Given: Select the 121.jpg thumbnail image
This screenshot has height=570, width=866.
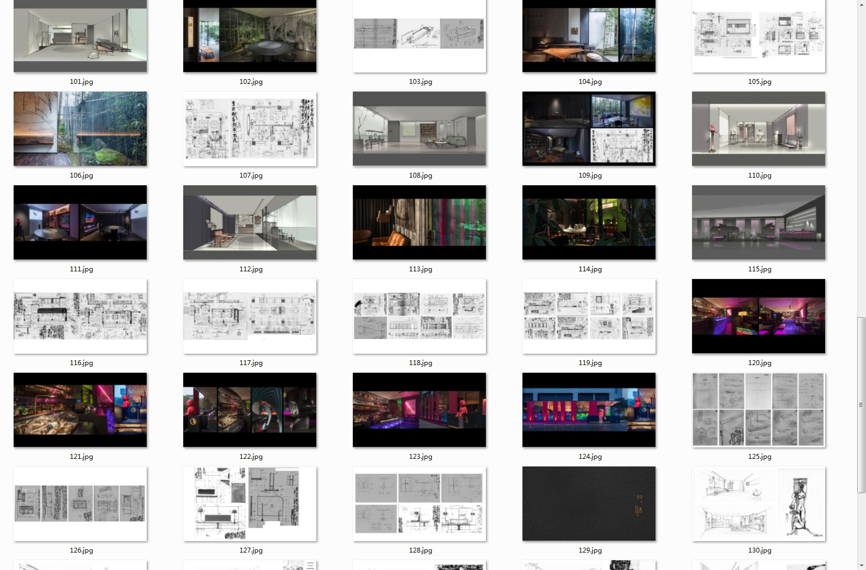Looking at the screenshot, I should click(x=80, y=410).
